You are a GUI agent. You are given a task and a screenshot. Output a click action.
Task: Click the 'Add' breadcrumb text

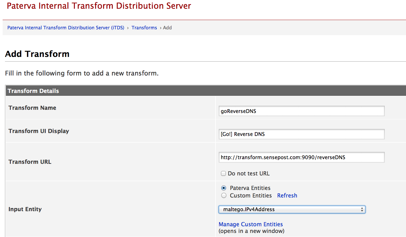tap(167, 28)
